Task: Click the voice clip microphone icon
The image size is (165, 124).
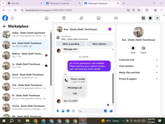Action: click(58, 111)
